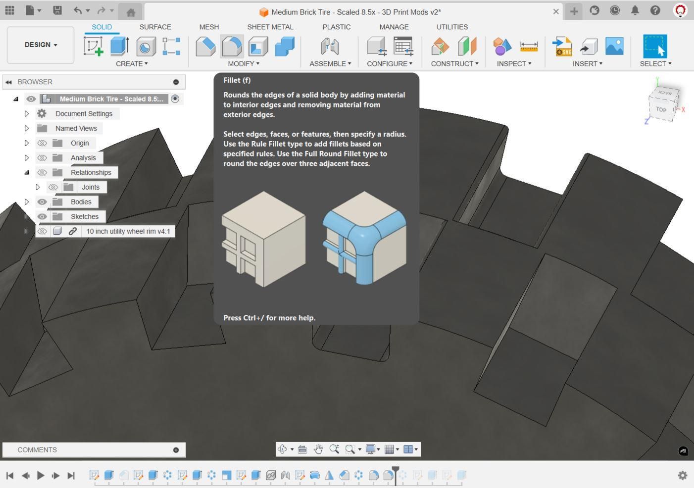Click the Insert SVG icon
This screenshot has width=694, height=488.
(x=562, y=47)
